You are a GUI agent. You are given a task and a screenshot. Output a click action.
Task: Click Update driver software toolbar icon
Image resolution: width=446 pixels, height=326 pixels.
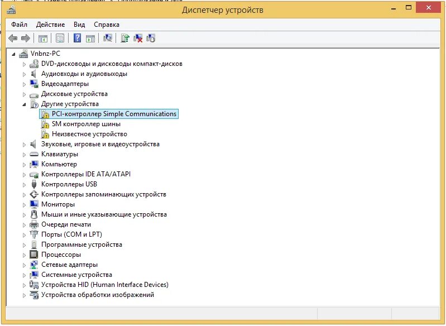coord(125,38)
